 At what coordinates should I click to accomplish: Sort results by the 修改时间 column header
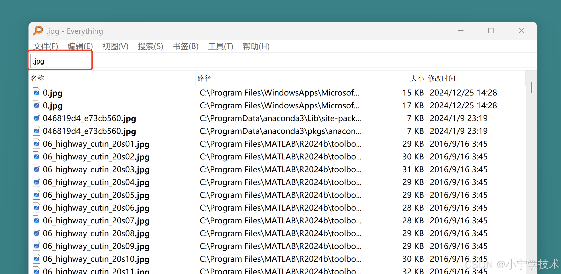click(x=476, y=78)
